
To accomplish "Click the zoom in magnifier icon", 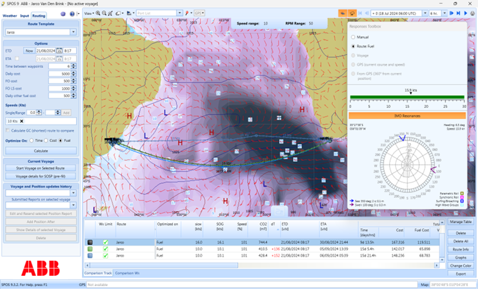I will click(x=98, y=13).
